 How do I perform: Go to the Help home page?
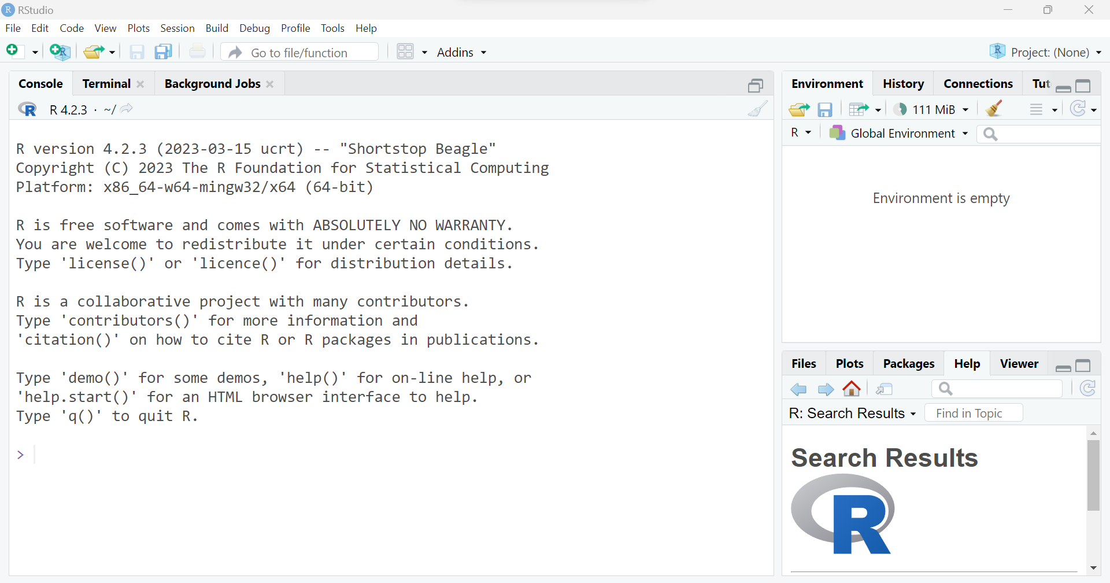(x=852, y=389)
